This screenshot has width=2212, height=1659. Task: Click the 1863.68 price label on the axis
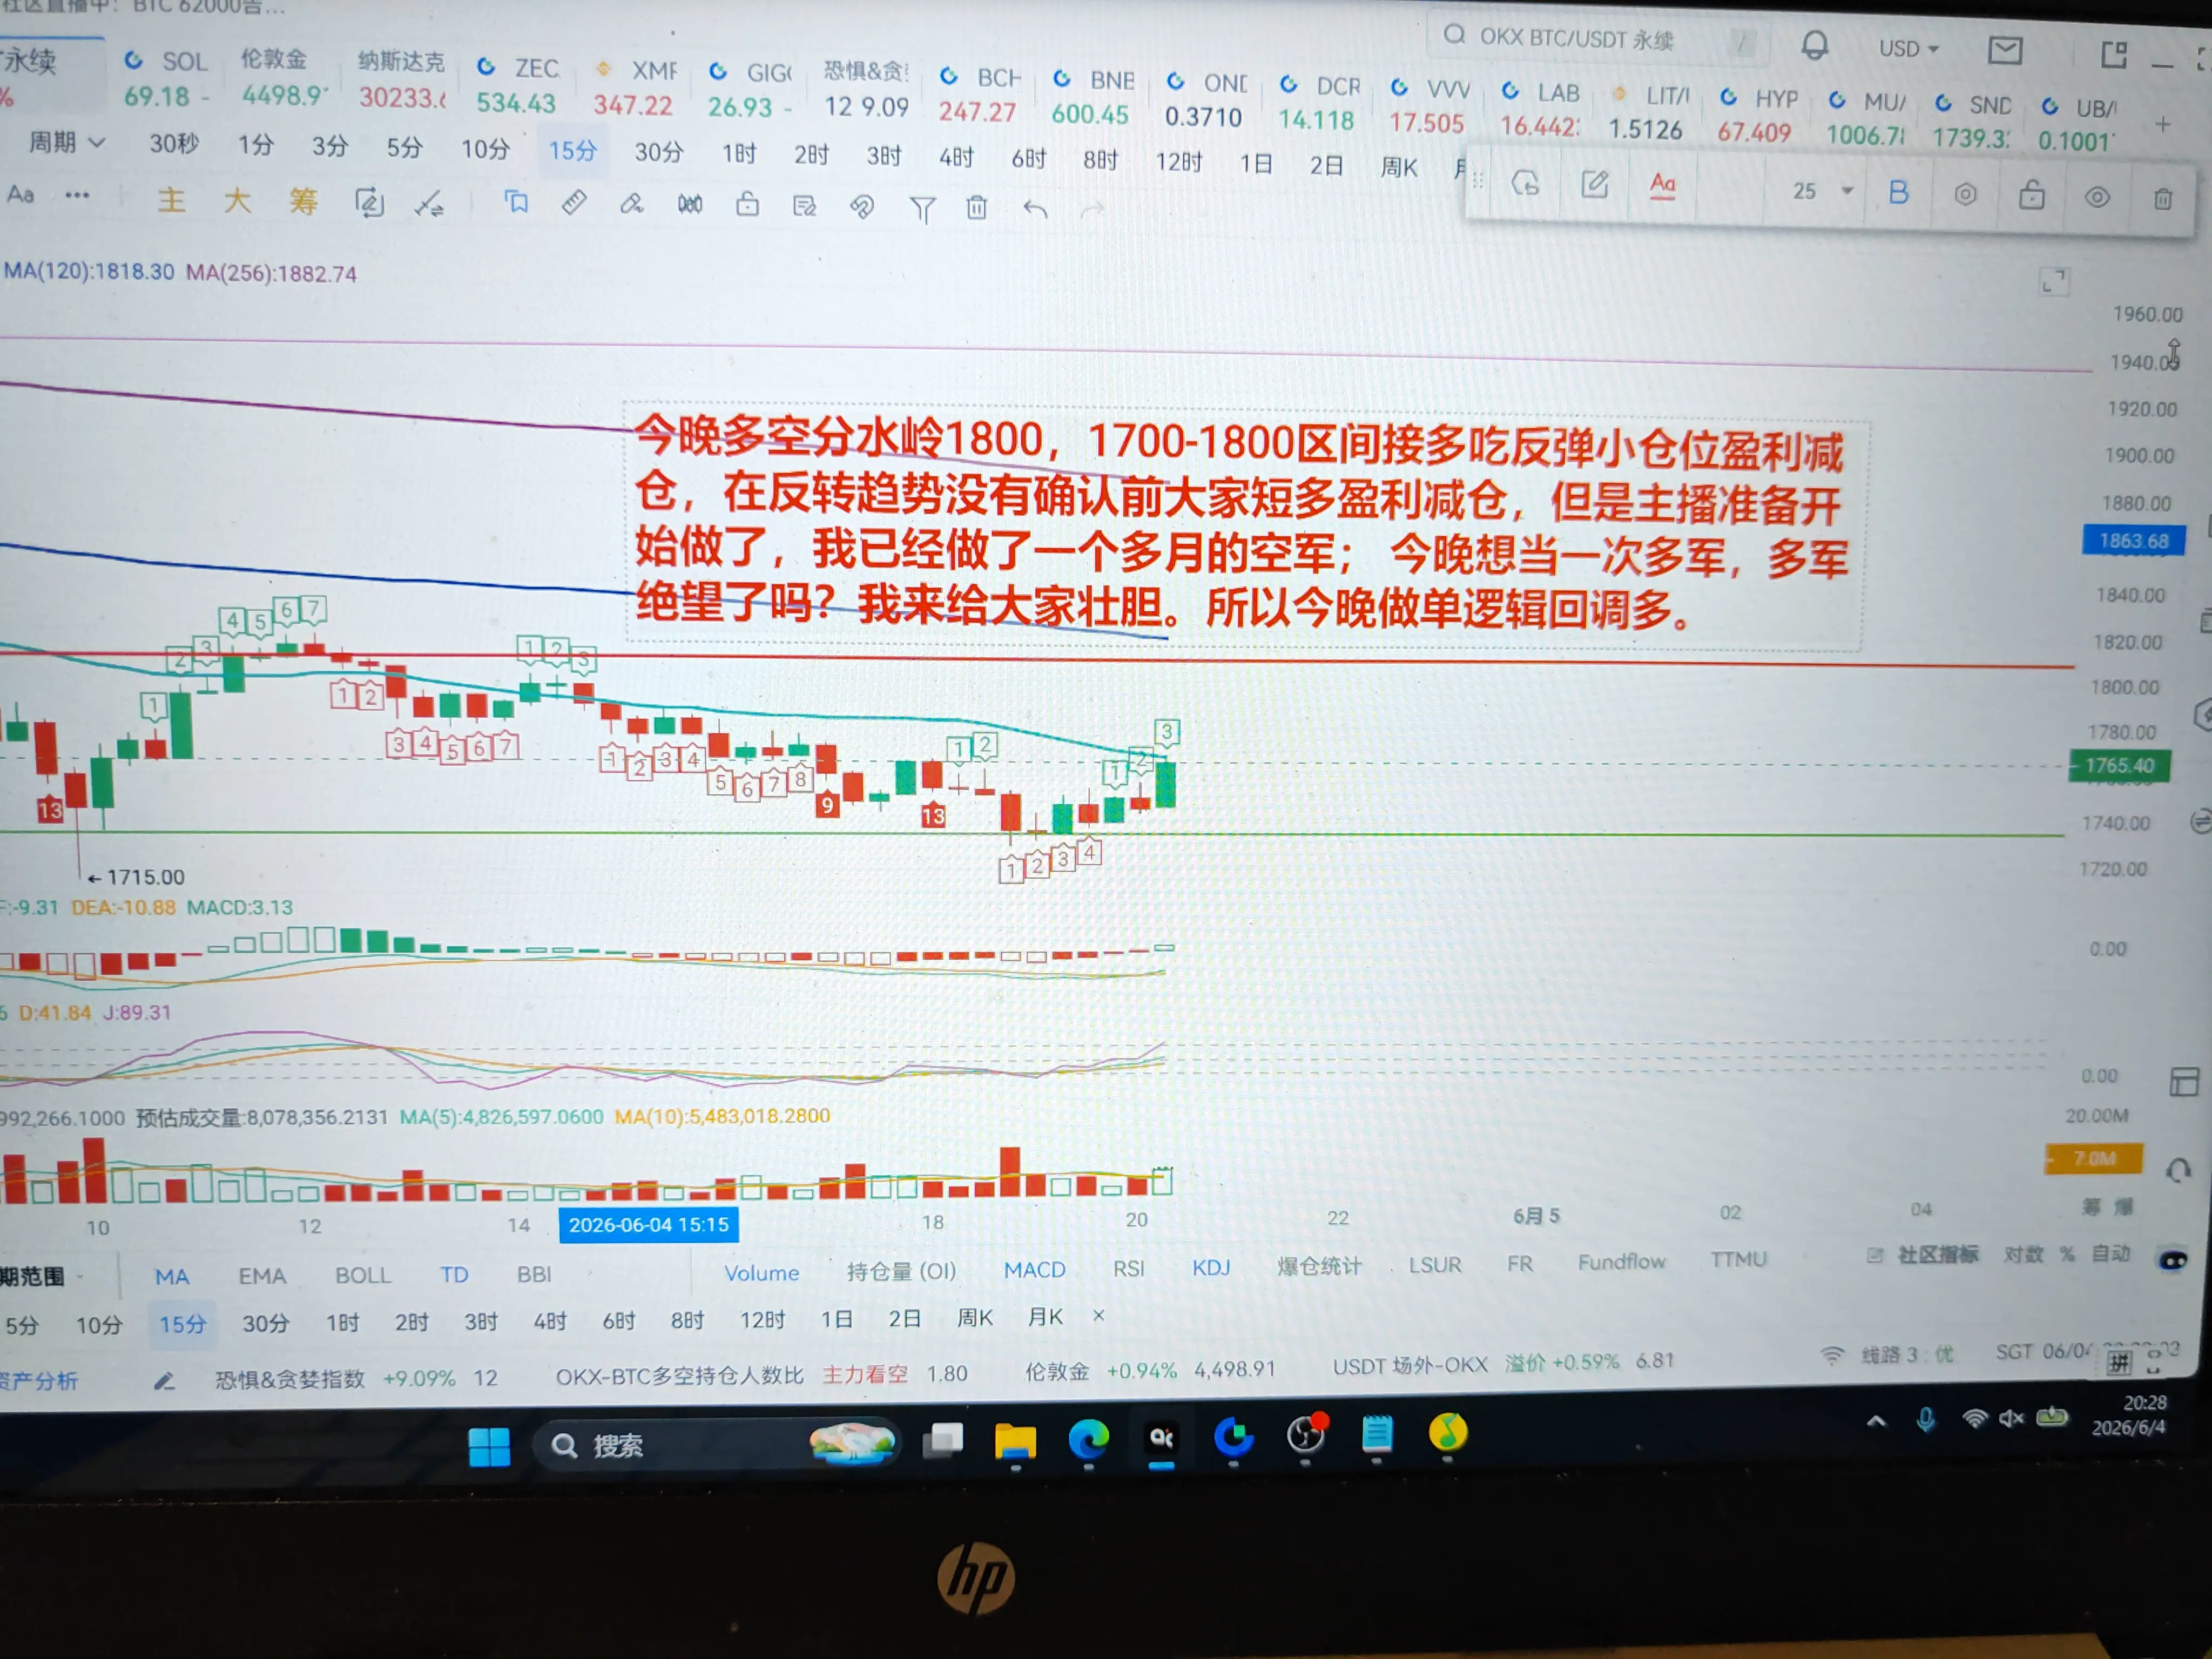(2133, 541)
